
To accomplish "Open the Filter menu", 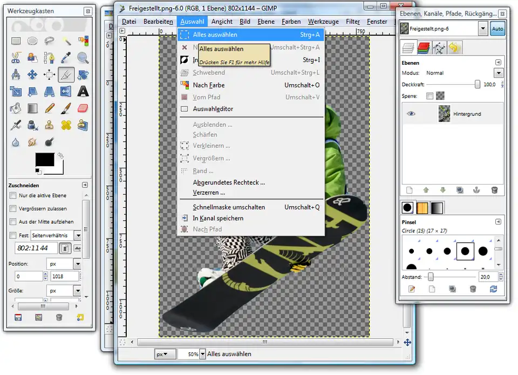I will (x=352, y=22).
